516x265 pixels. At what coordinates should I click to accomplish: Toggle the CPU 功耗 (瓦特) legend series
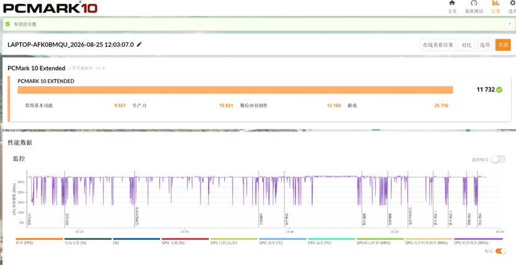point(233,241)
